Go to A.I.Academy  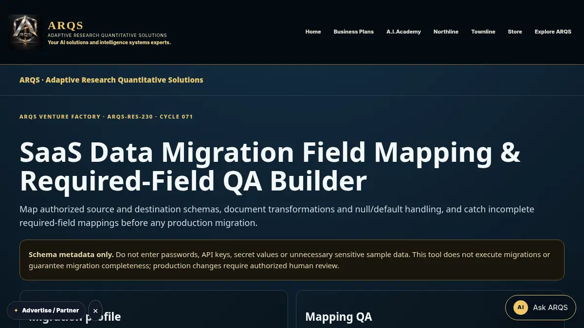pyautogui.click(x=403, y=32)
